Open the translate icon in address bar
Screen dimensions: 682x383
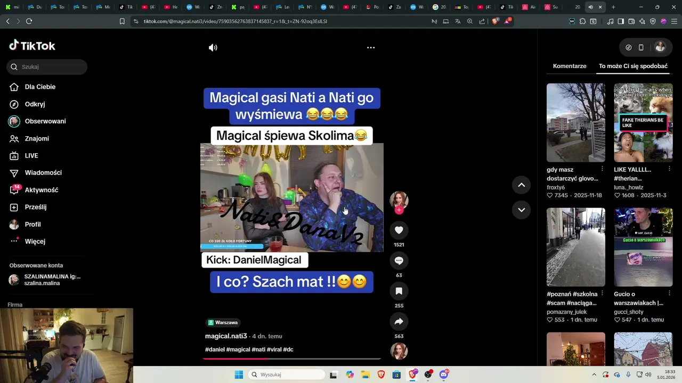pyautogui.click(x=458, y=21)
